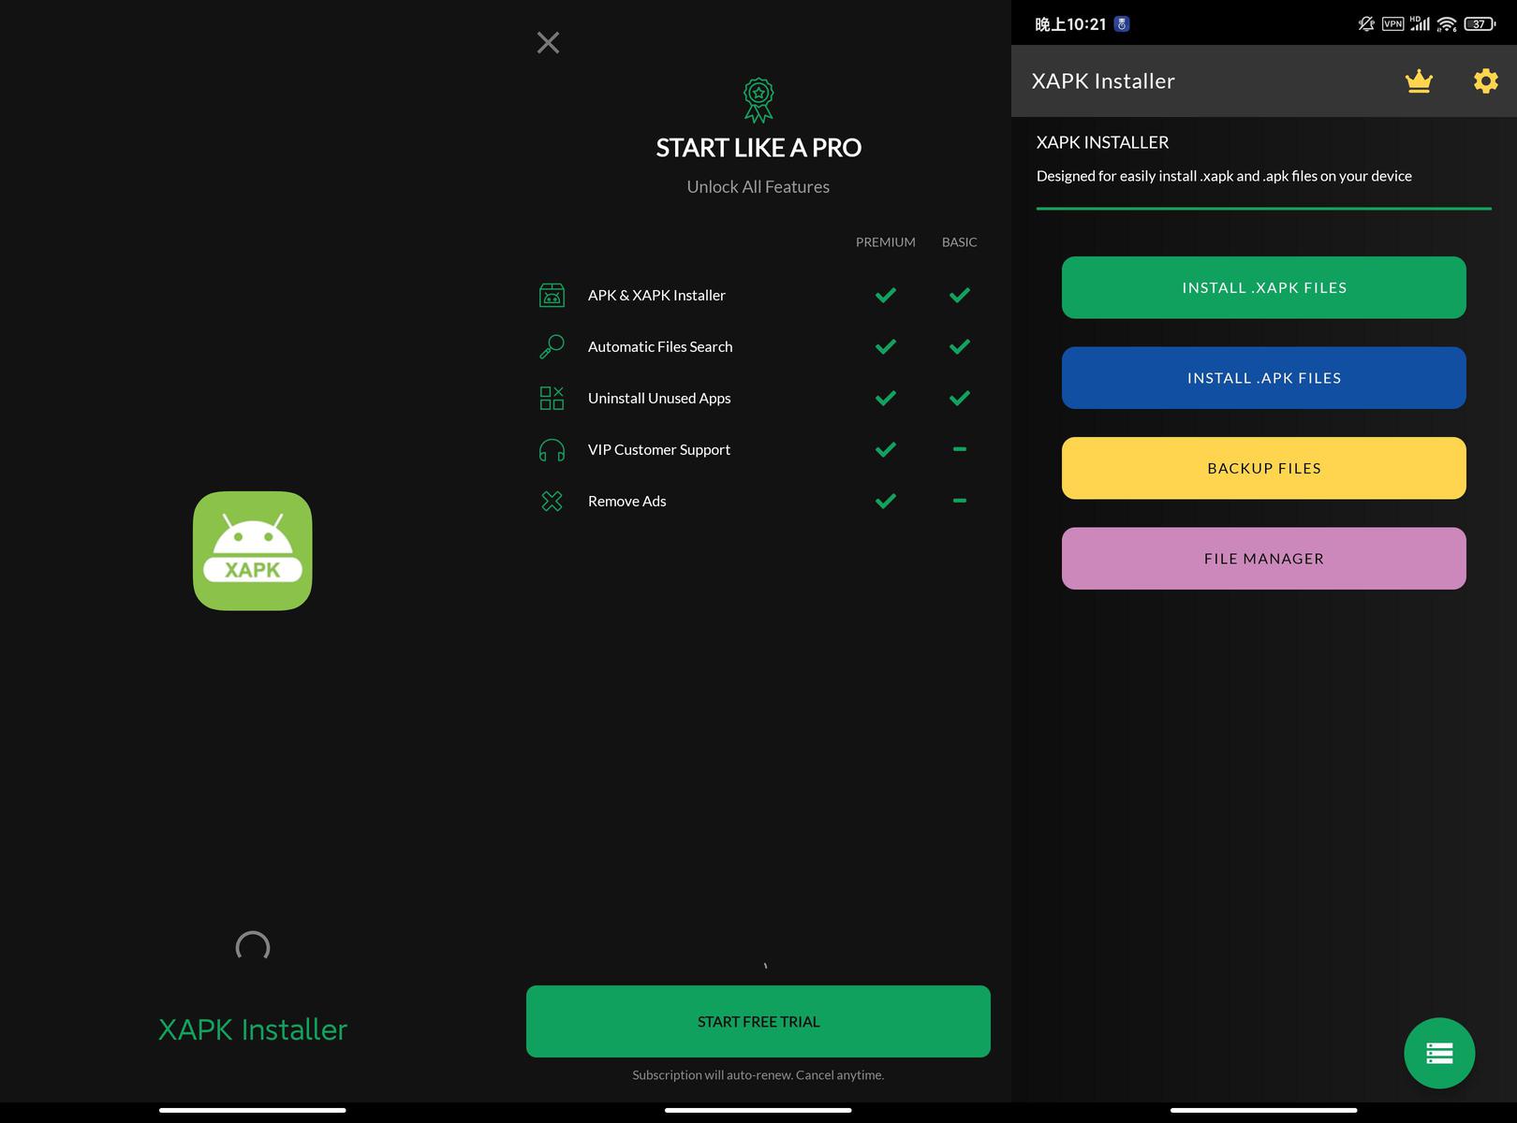Click Basic checkmark for Automatic Files Search
Image resolution: width=1517 pixels, height=1123 pixels.
coord(960,346)
